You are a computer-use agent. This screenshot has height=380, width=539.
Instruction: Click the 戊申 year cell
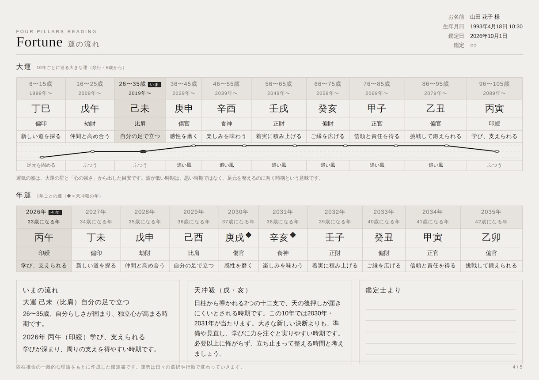145,237
